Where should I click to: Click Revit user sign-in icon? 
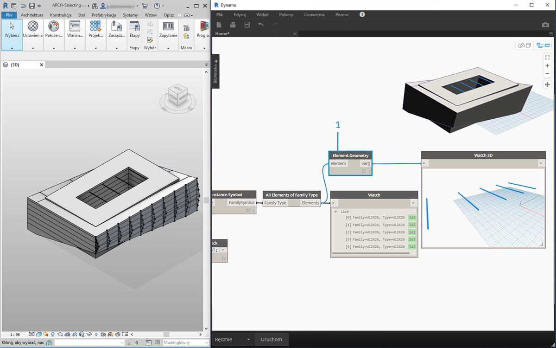click(102, 6)
